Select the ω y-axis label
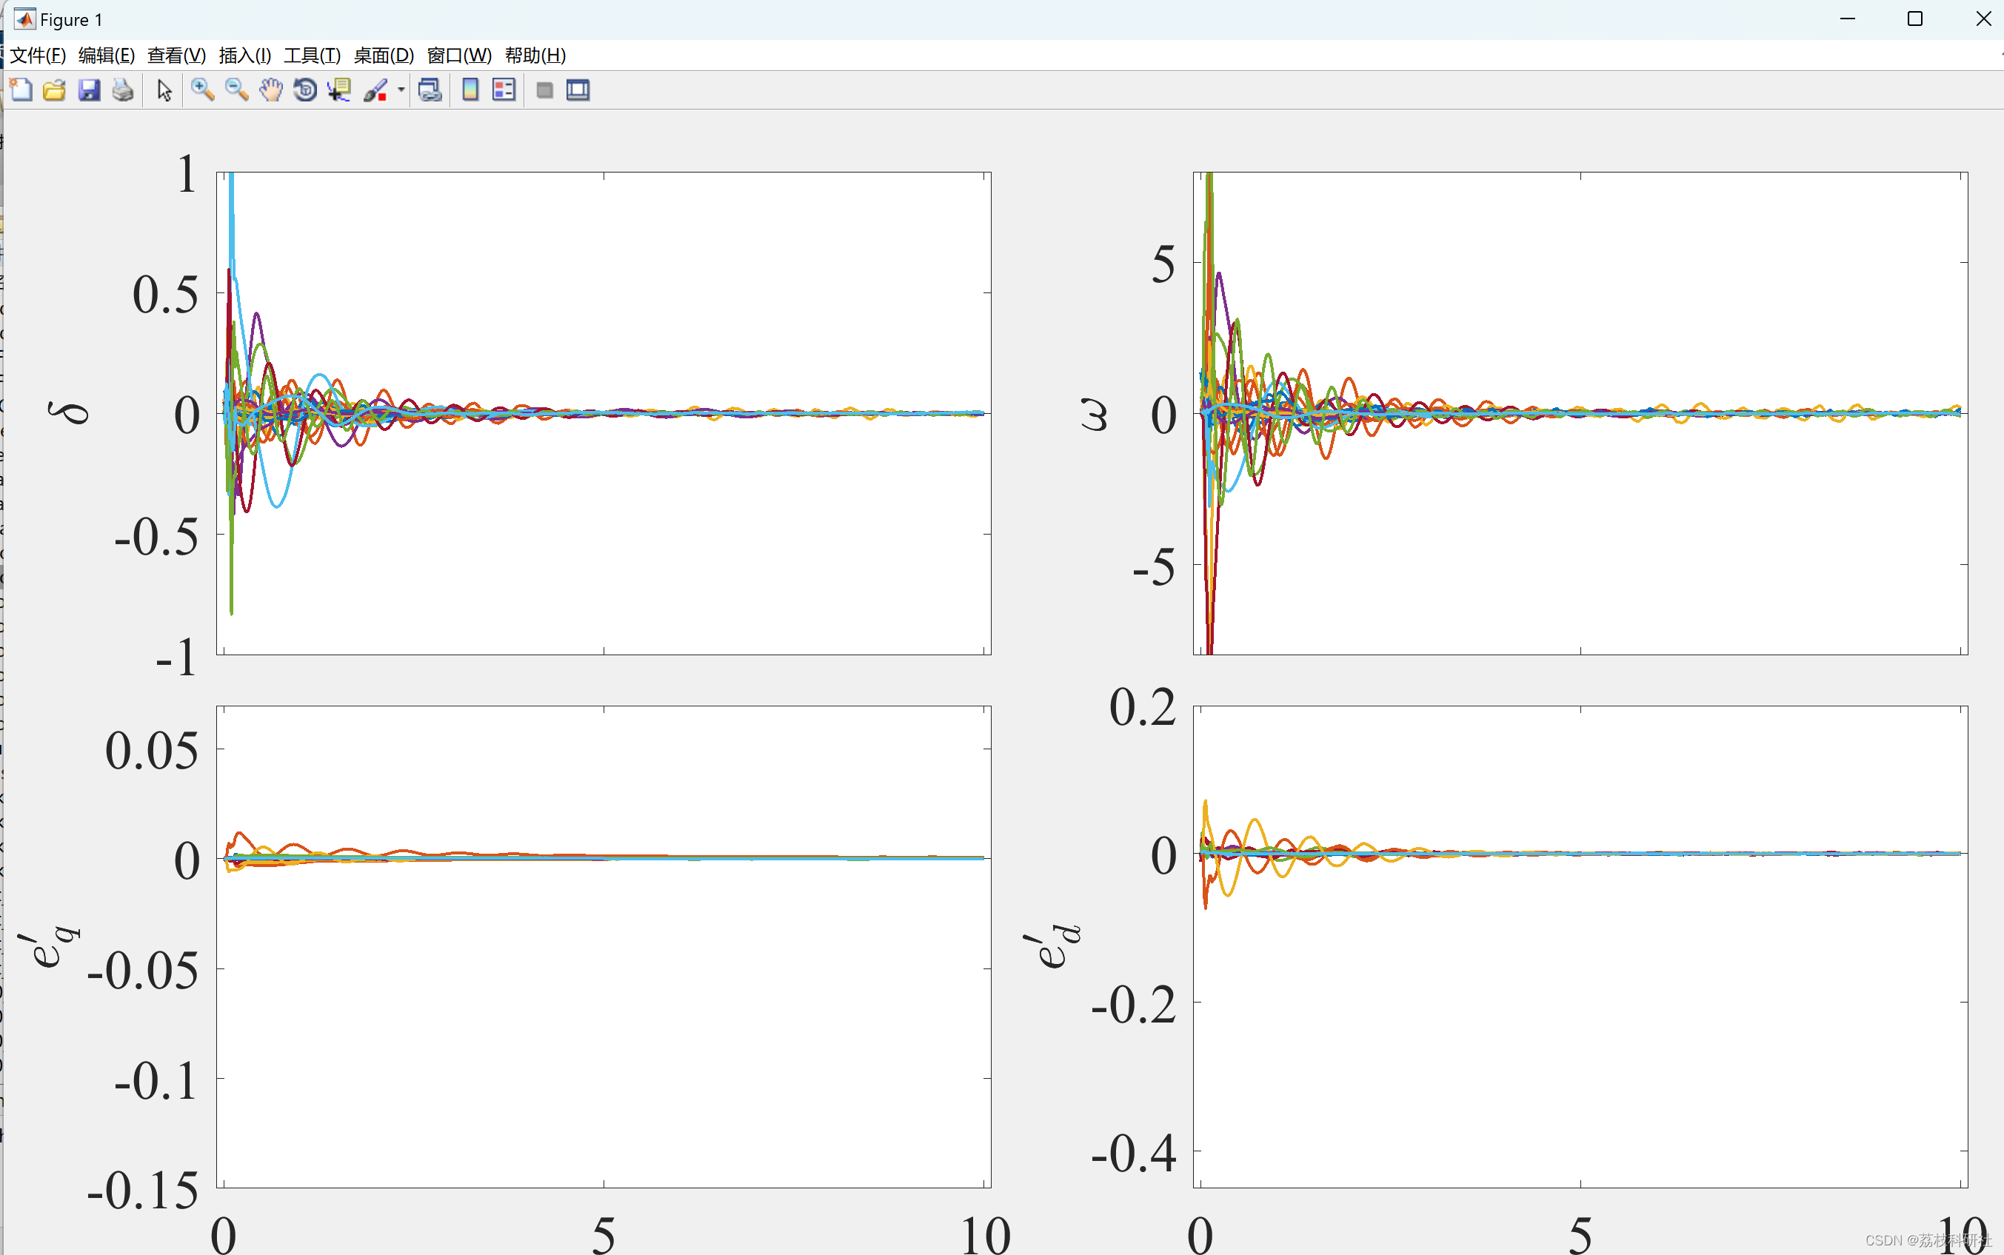2004x1255 pixels. click(1094, 414)
